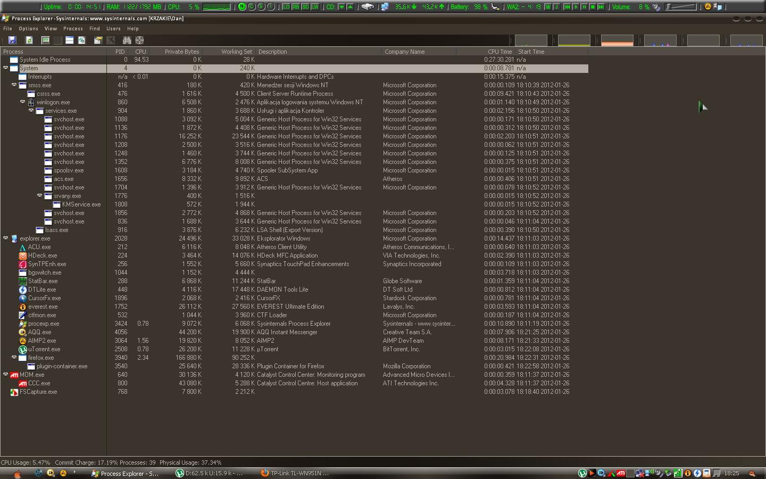Image resolution: width=766 pixels, height=479 pixels.
Task: Click the stop button in WA2 controls
Action: click(592, 7)
